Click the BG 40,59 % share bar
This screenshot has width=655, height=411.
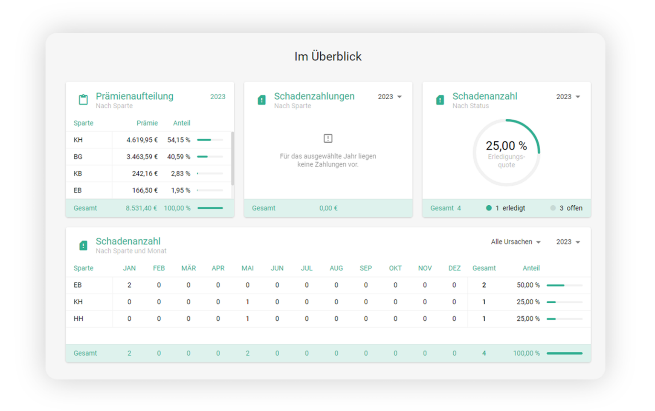pos(210,157)
